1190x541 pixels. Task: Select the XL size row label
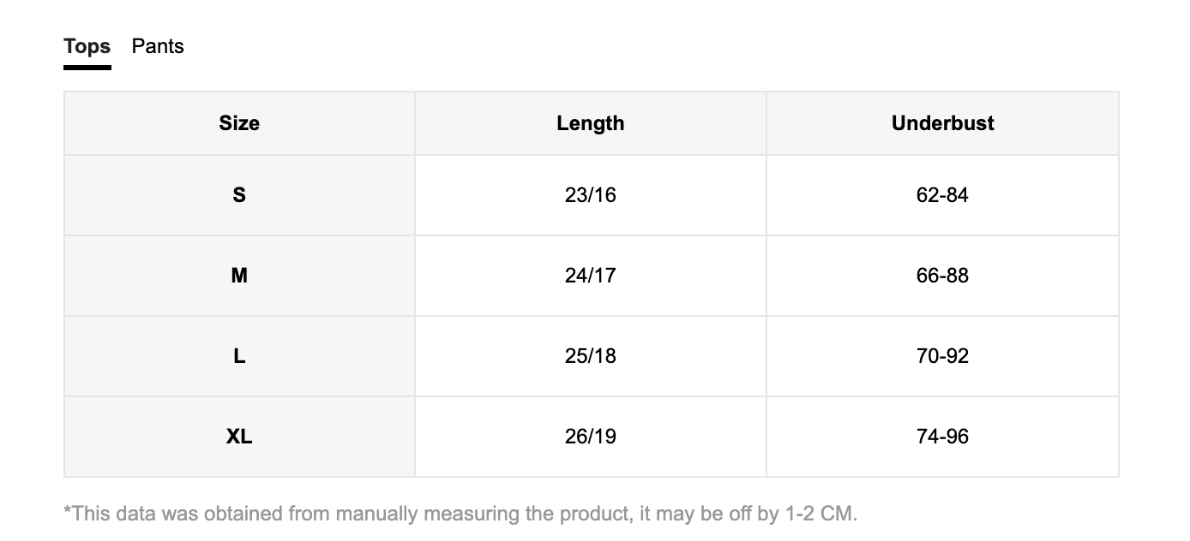239,437
